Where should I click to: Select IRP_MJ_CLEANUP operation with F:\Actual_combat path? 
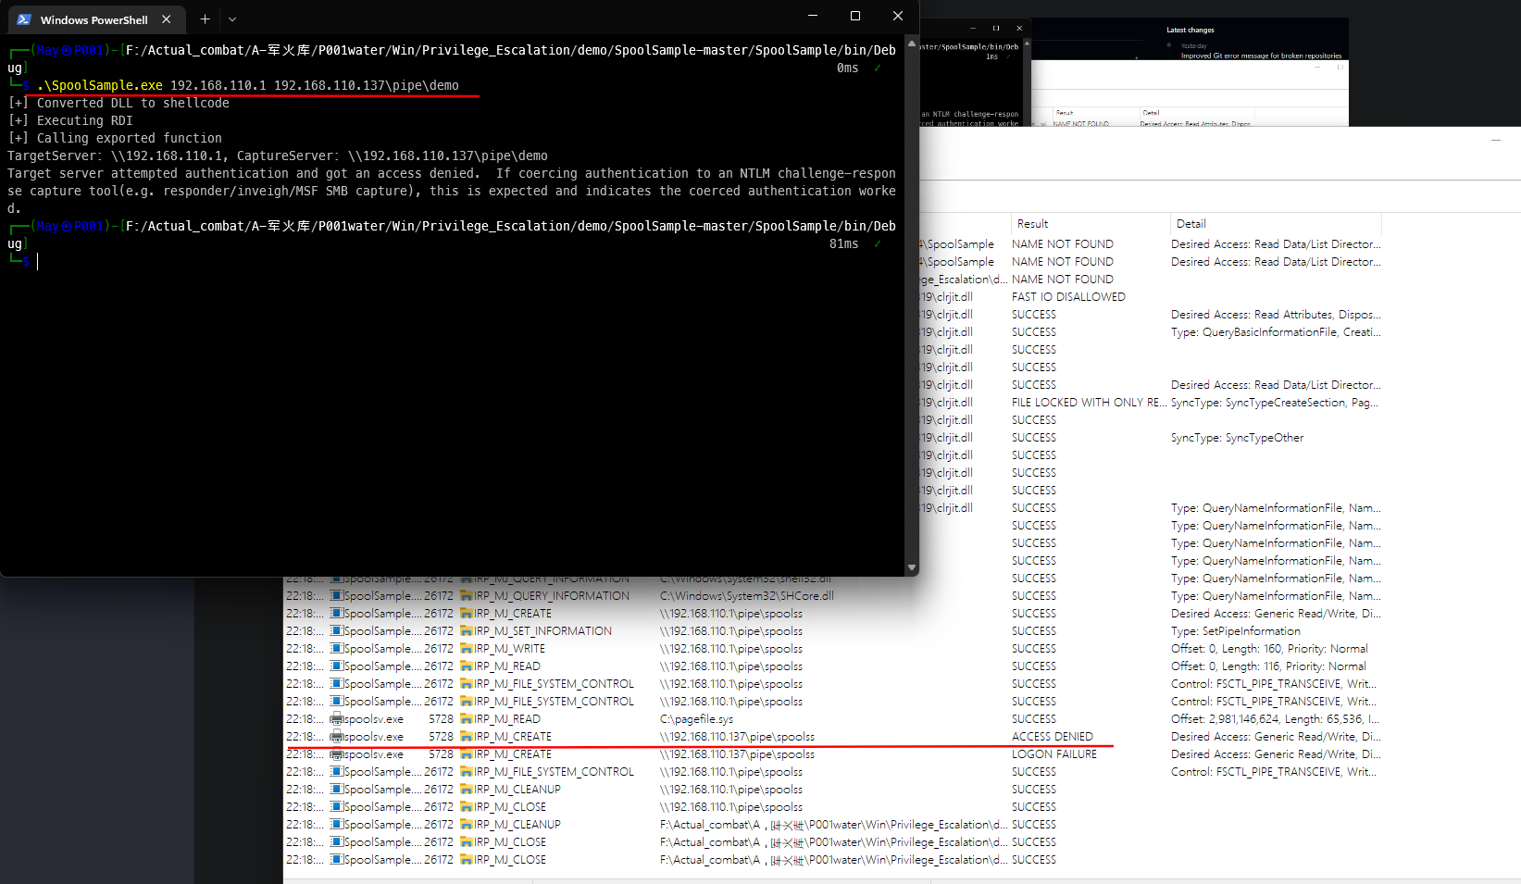517,825
